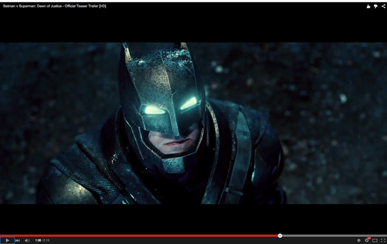This screenshot has height=244, width=387.
Task: Play the teaser trailer video
Action: point(7,240)
